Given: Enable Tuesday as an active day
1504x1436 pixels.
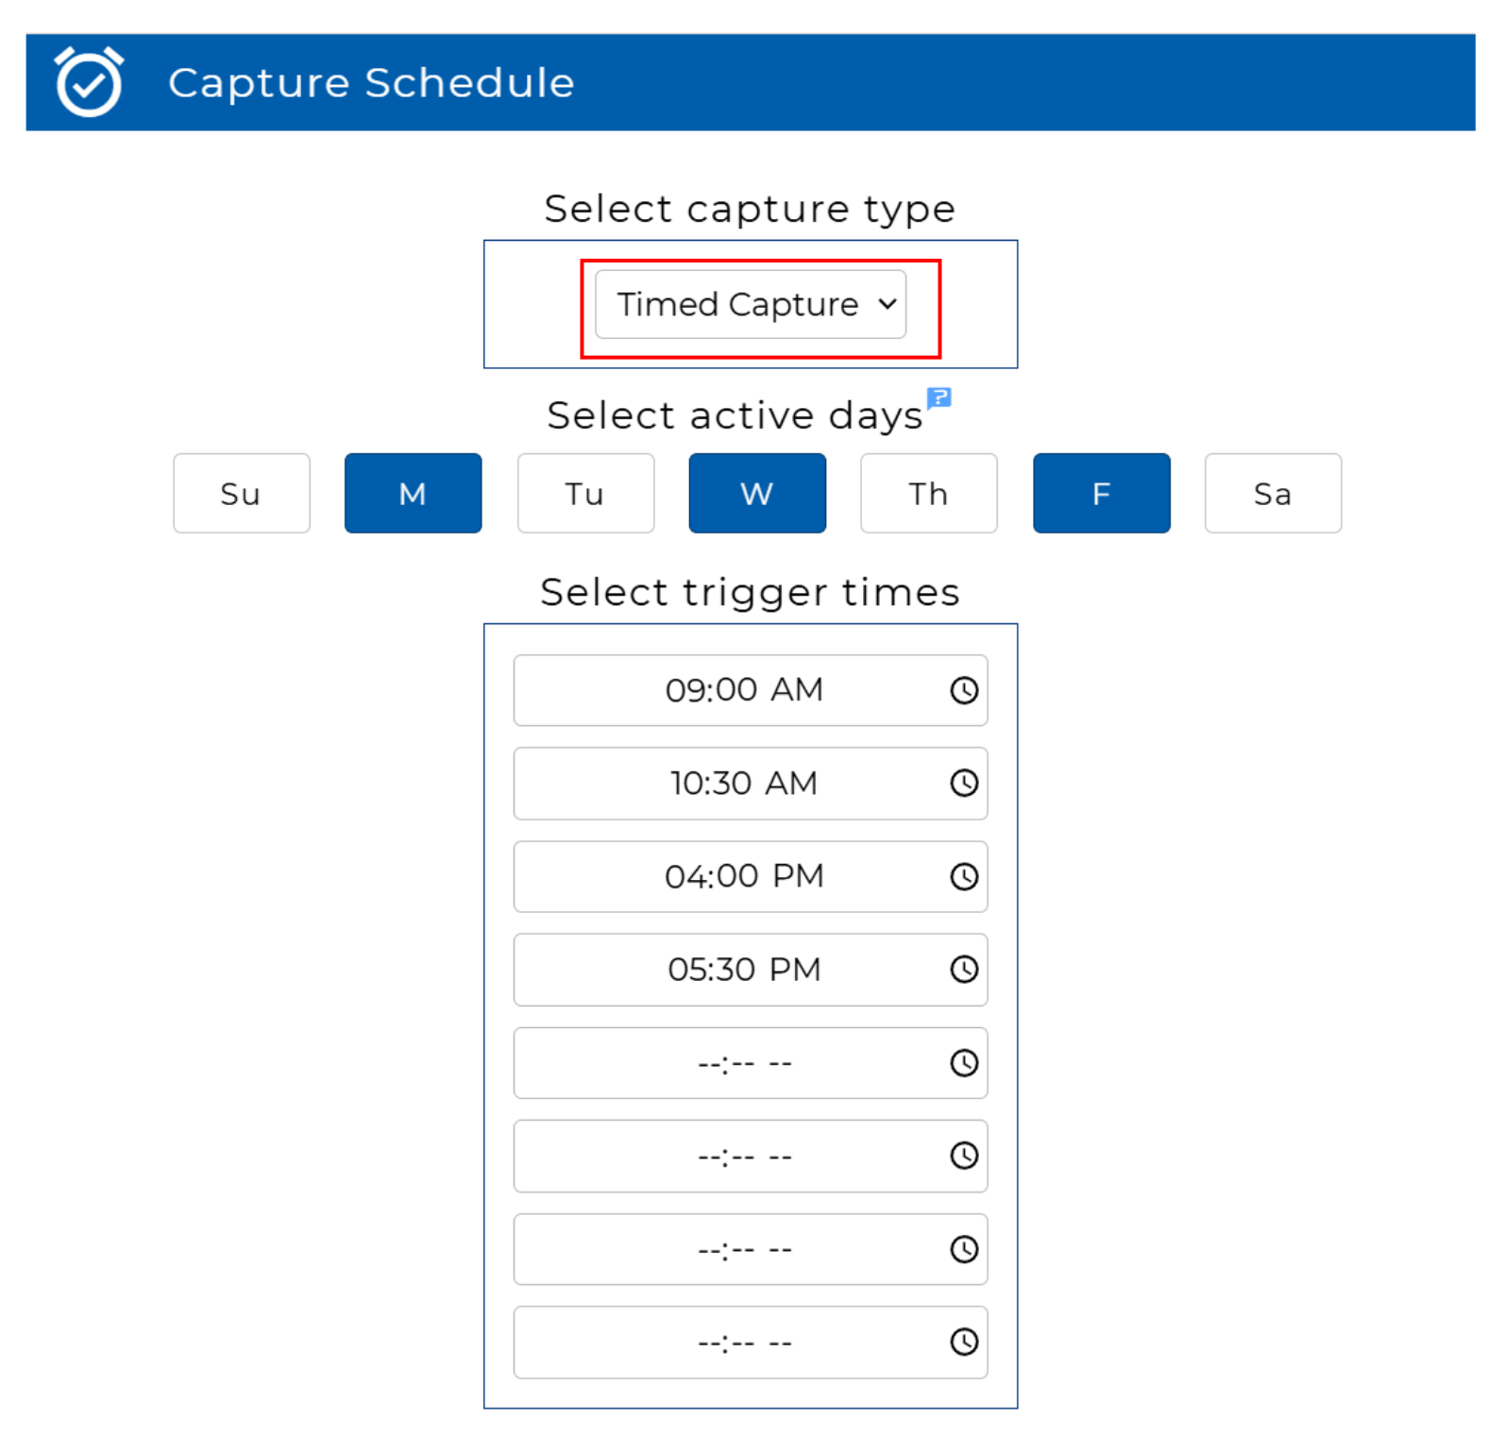Looking at the screenshot, I should click(584, 494).
